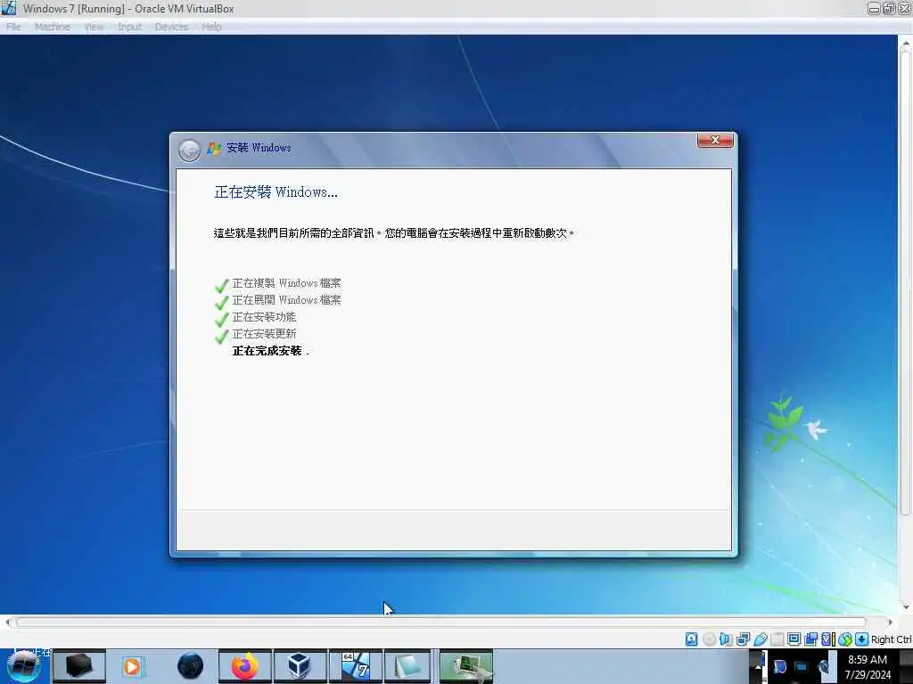Click the round back arrow in setup dialog
Image resolution: width=913 pixels, height=684 pixels.
coord(189,151)
